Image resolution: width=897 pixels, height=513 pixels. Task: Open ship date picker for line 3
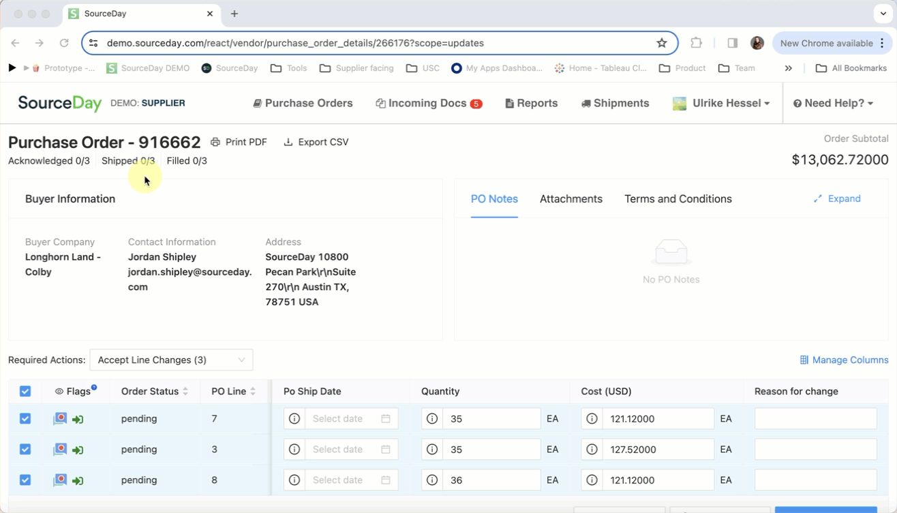point(352,450)
